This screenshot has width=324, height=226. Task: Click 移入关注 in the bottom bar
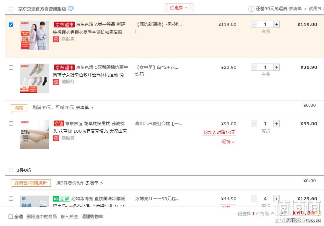69,217
